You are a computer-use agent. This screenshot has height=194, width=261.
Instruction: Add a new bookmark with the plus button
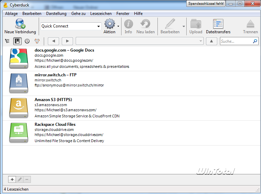coord(12,179)
